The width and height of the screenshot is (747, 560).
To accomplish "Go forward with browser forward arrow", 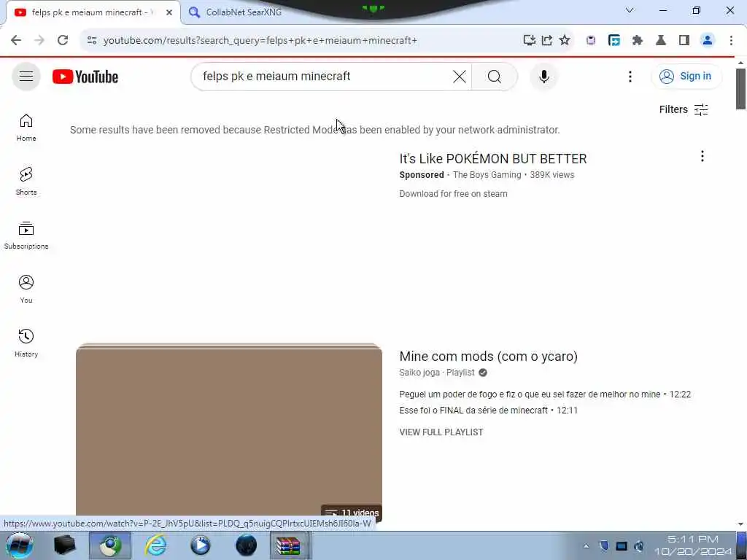I will click(39, 41).
